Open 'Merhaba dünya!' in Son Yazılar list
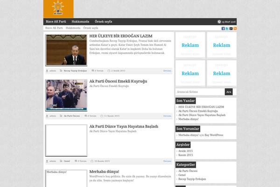Viewport: 280px width, 187px height. (189, 119)
